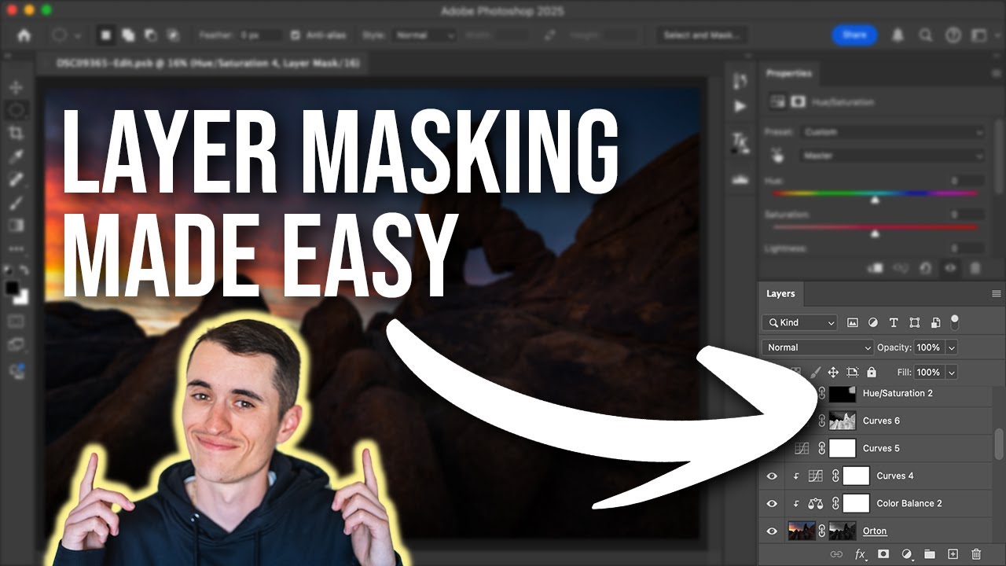Open the Preset Custom dropdown
The height and width of the screenshot is (566, 1006).
[892, 132]
